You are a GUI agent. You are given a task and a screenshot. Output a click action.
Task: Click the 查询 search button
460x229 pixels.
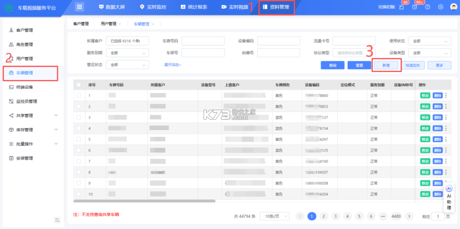point(332,65)
